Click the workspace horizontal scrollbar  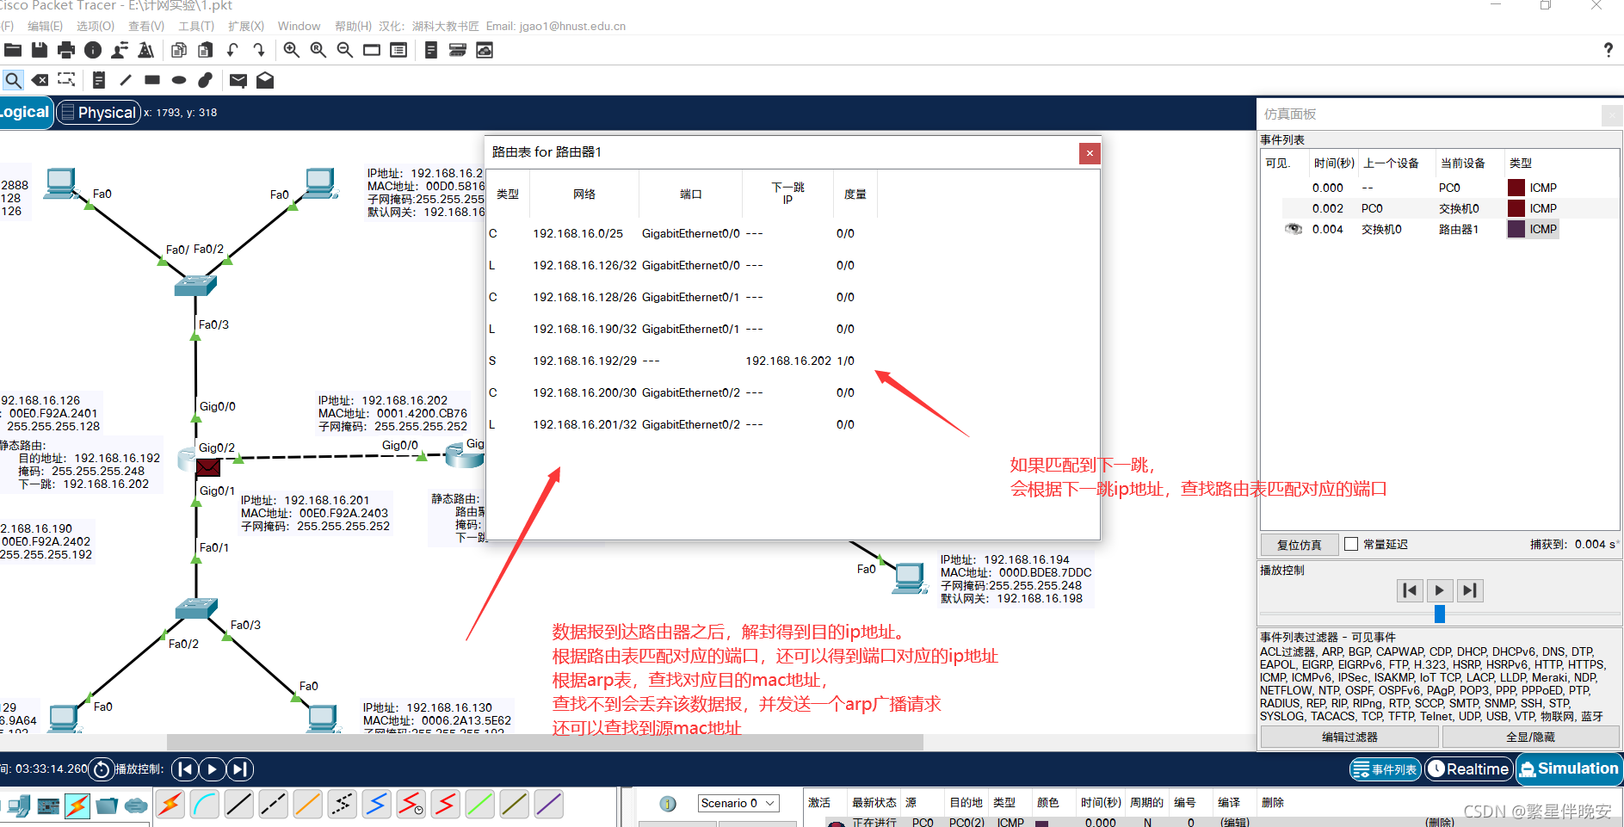point(545,742)
